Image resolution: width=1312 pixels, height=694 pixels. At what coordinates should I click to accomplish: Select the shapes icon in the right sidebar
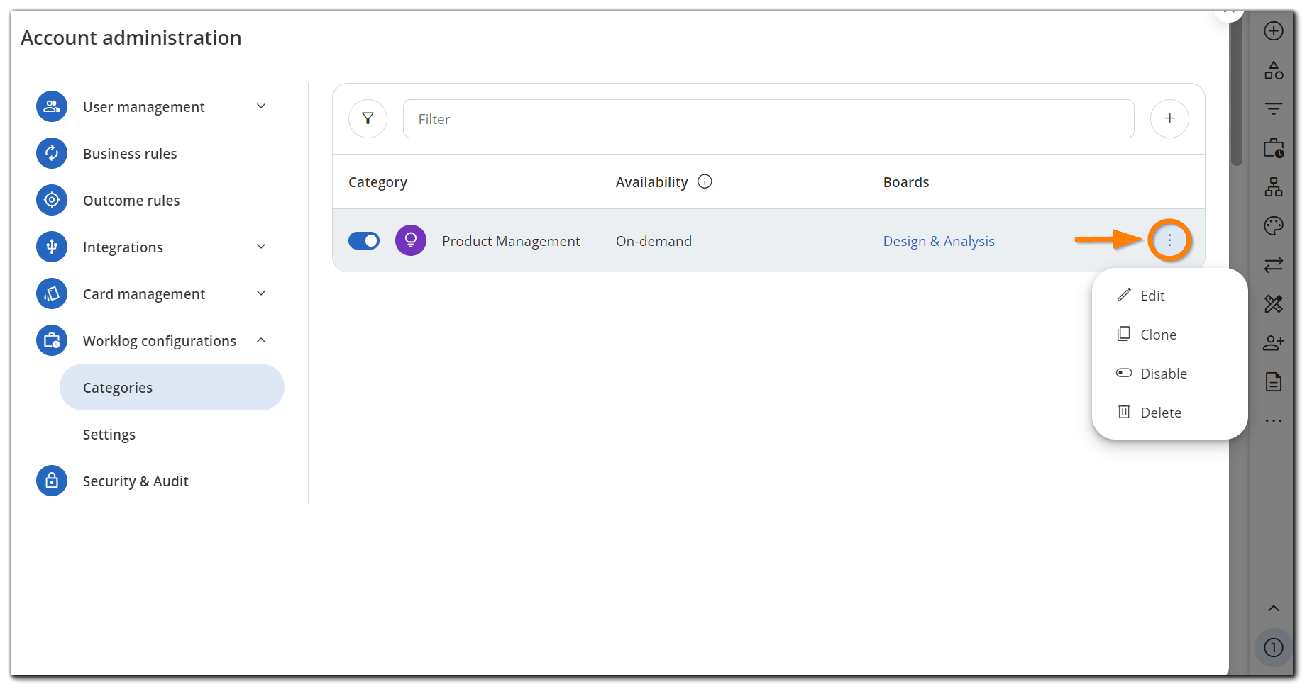(x=1274, y=70)
